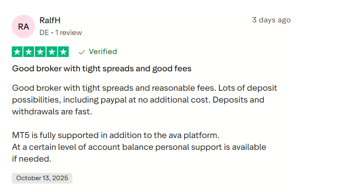Click the Verified label text
This screenshot has height=192, width=343.
[103, 52]
